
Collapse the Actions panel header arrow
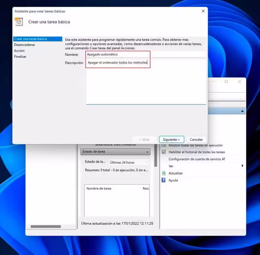point(242,111)
